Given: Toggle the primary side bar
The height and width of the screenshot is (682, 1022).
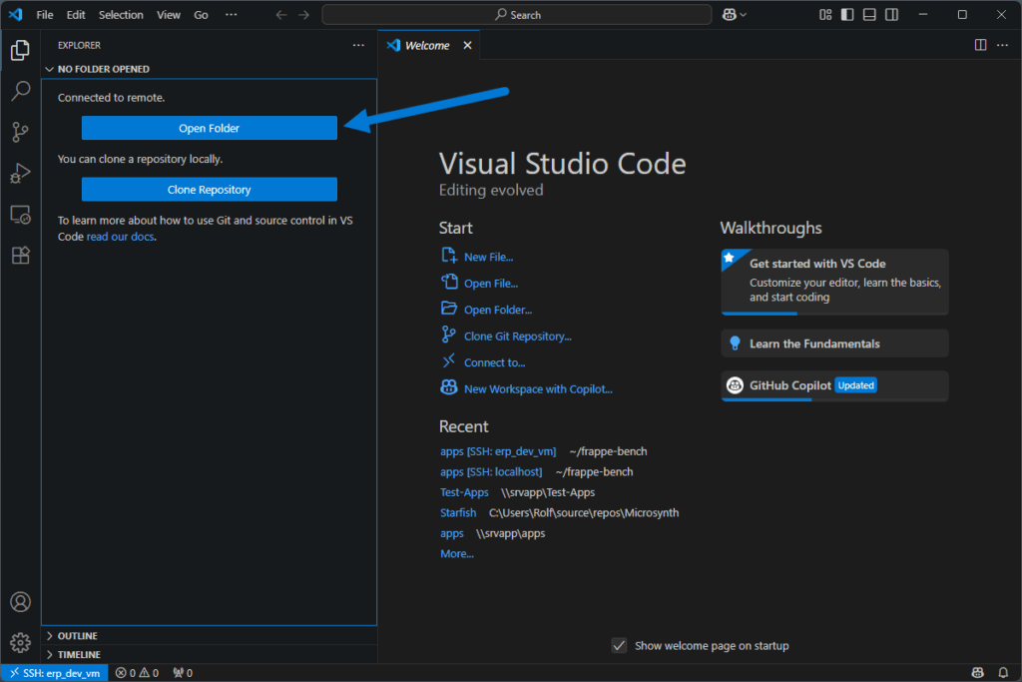Looking at the screenshot, I should [847, 14].
